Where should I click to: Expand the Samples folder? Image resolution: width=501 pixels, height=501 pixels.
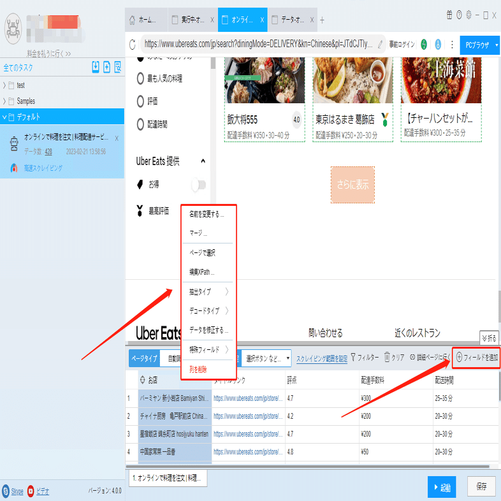pyautogui.click(x=4, y=101)
